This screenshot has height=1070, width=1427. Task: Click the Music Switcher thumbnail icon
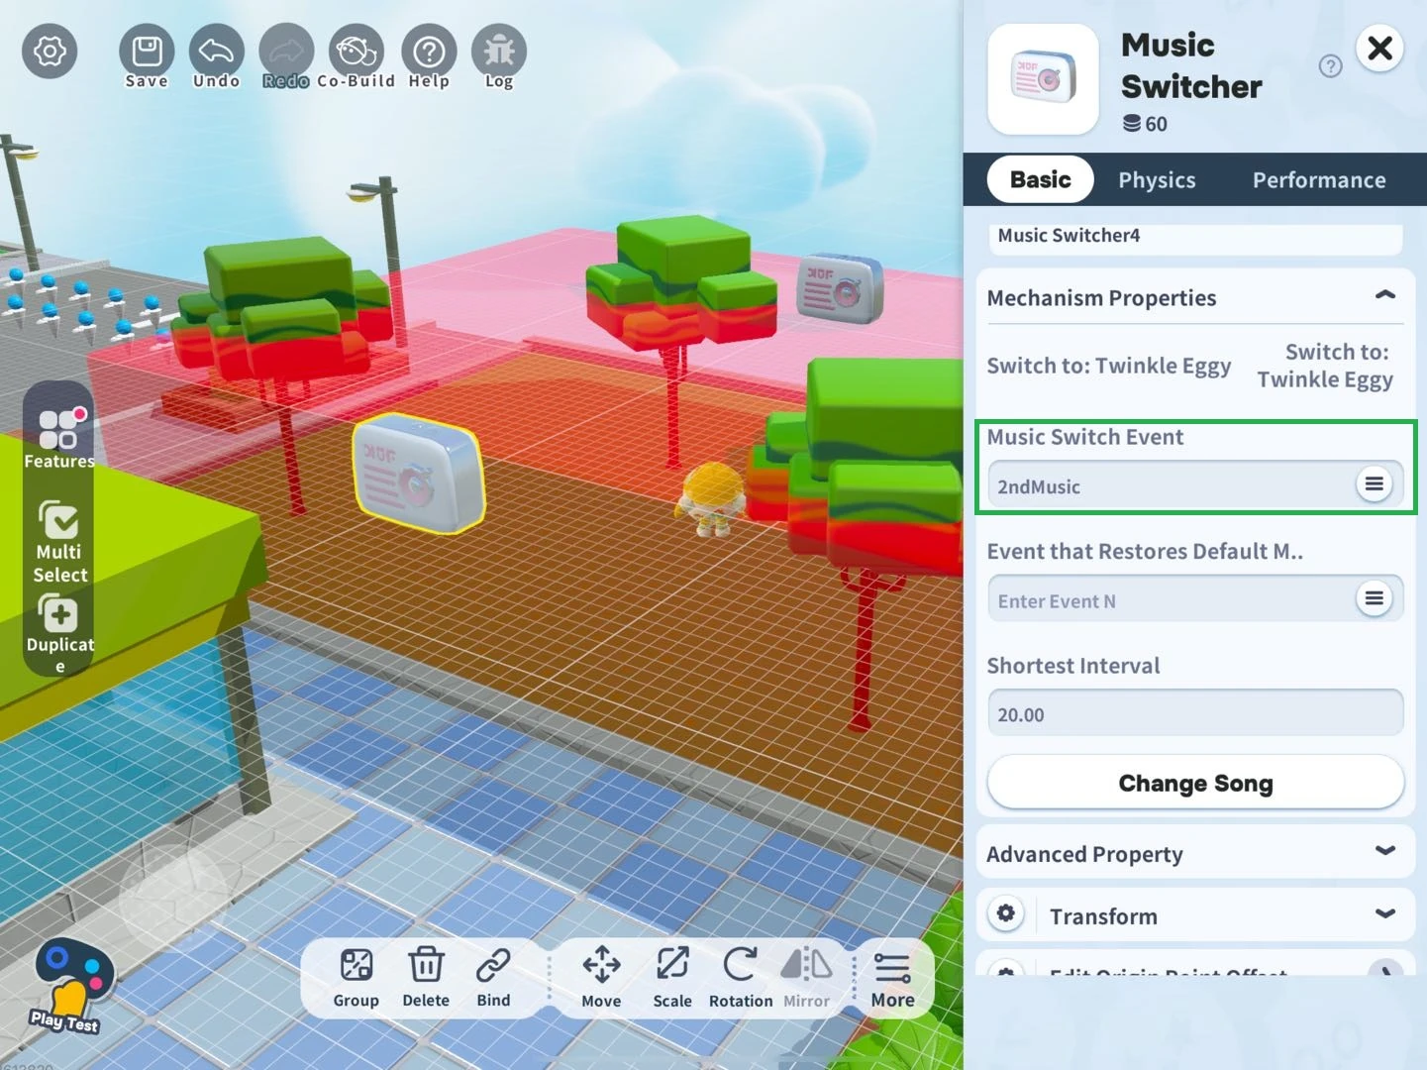(x=1043, y=79)
